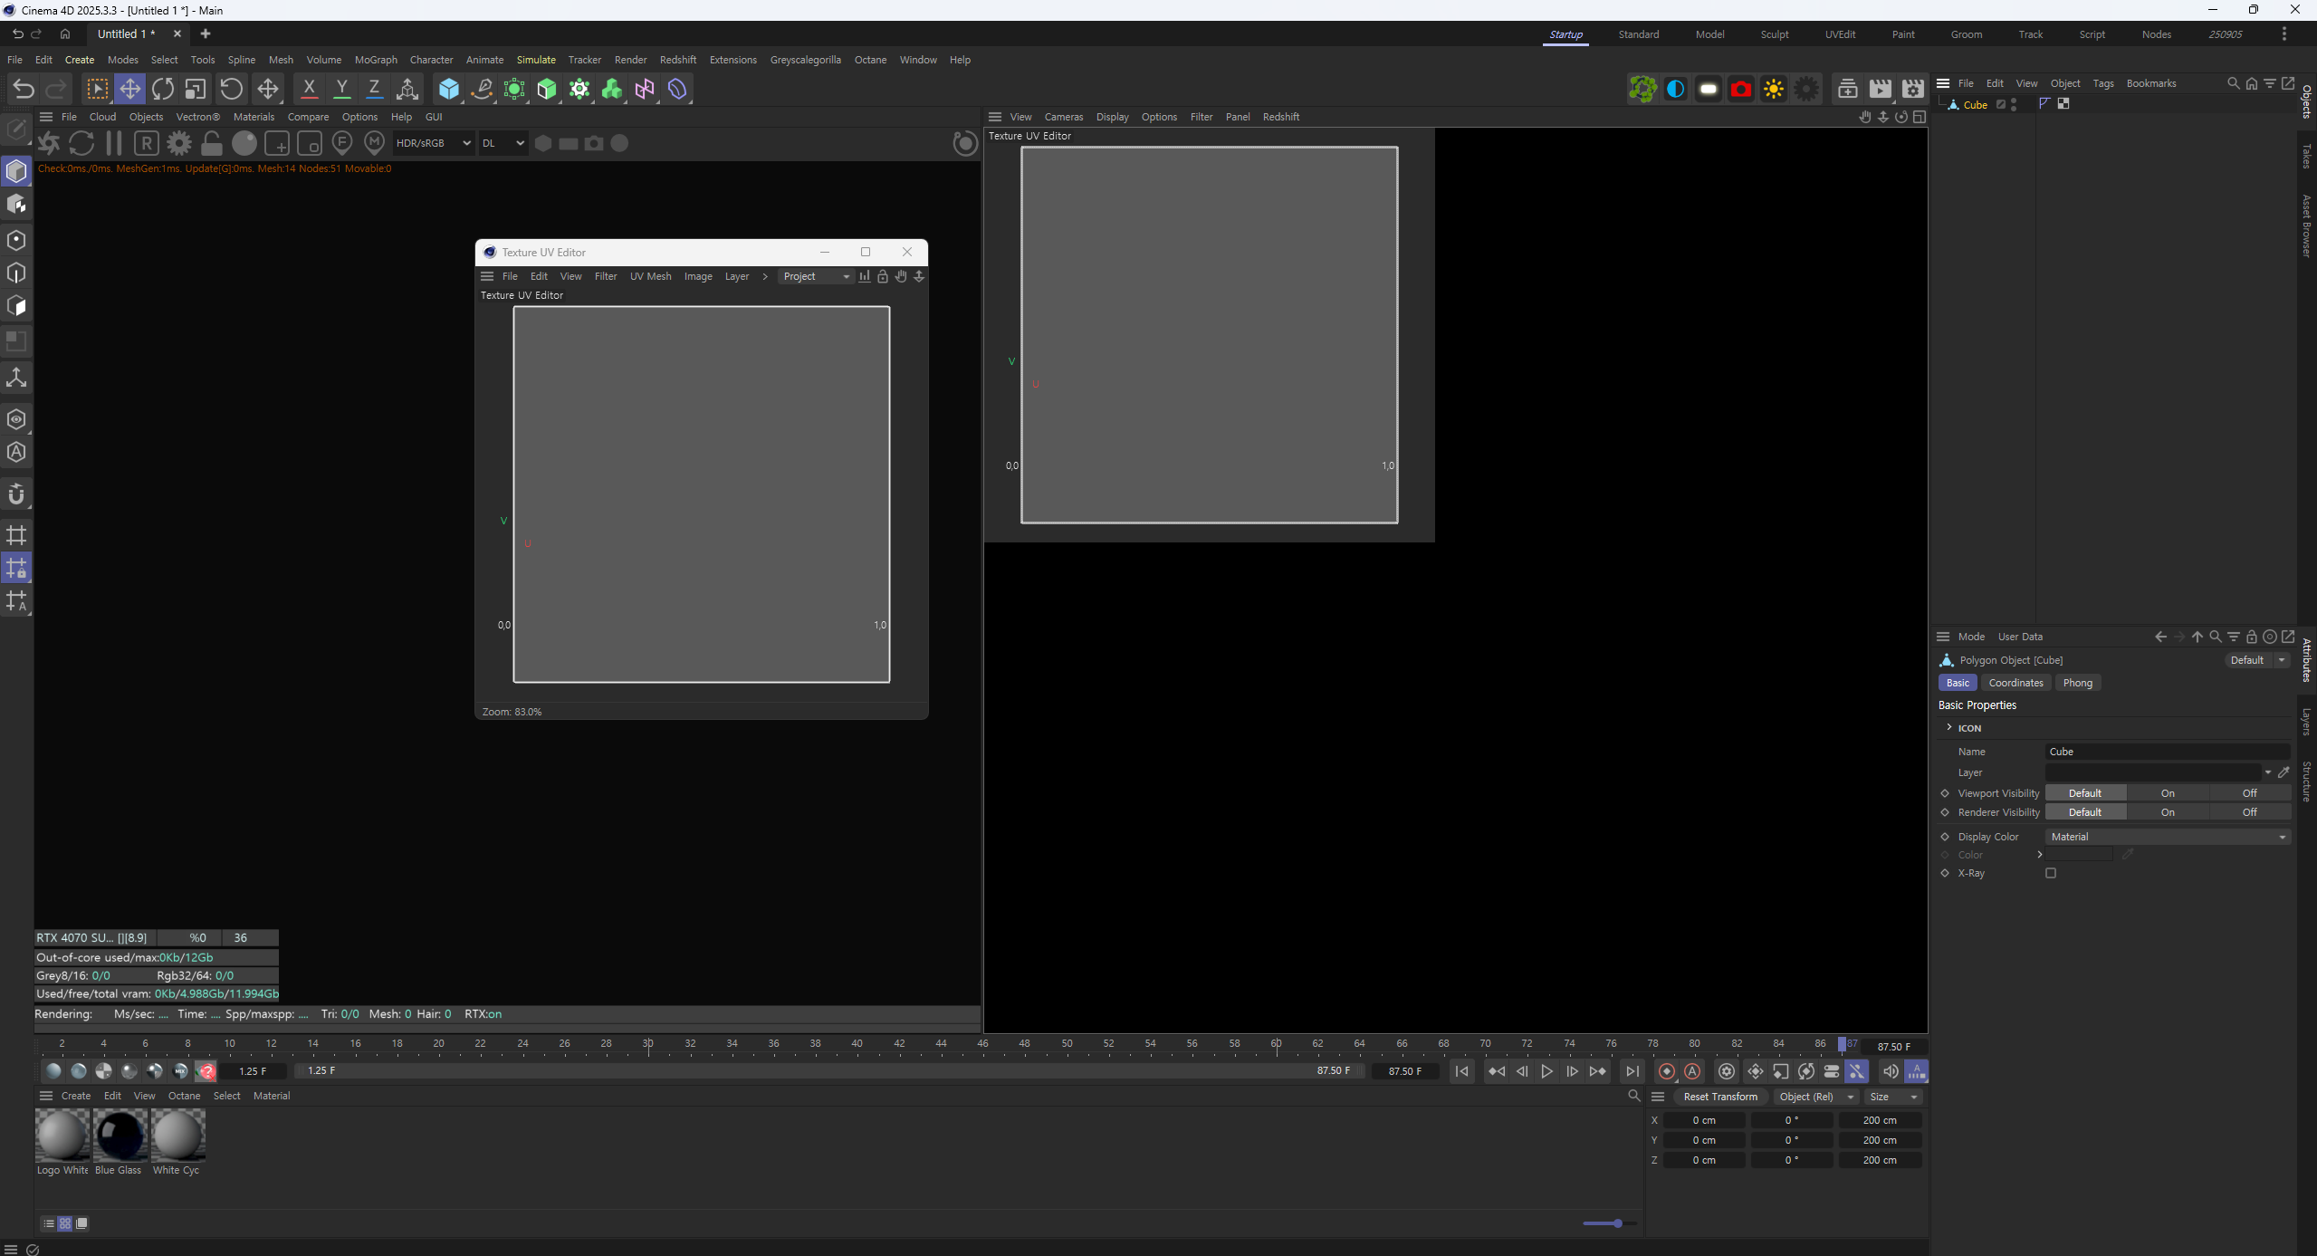
Task: Enable the X-Ray checkbox
Action: coord(2051,873)
